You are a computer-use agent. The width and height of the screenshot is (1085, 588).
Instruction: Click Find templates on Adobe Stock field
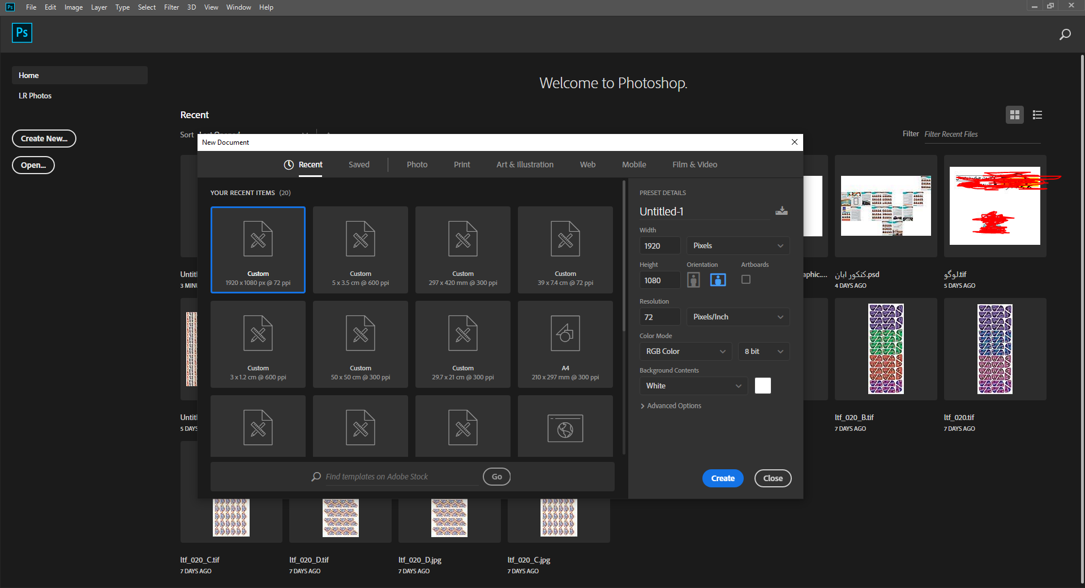pyautogui.click(x=402, y=477)
